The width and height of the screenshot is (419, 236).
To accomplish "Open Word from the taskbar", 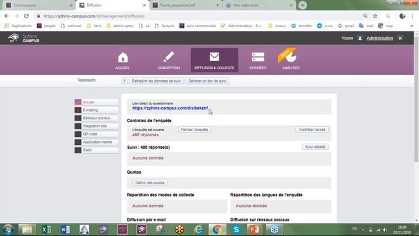I will click(x=65, y=229).
